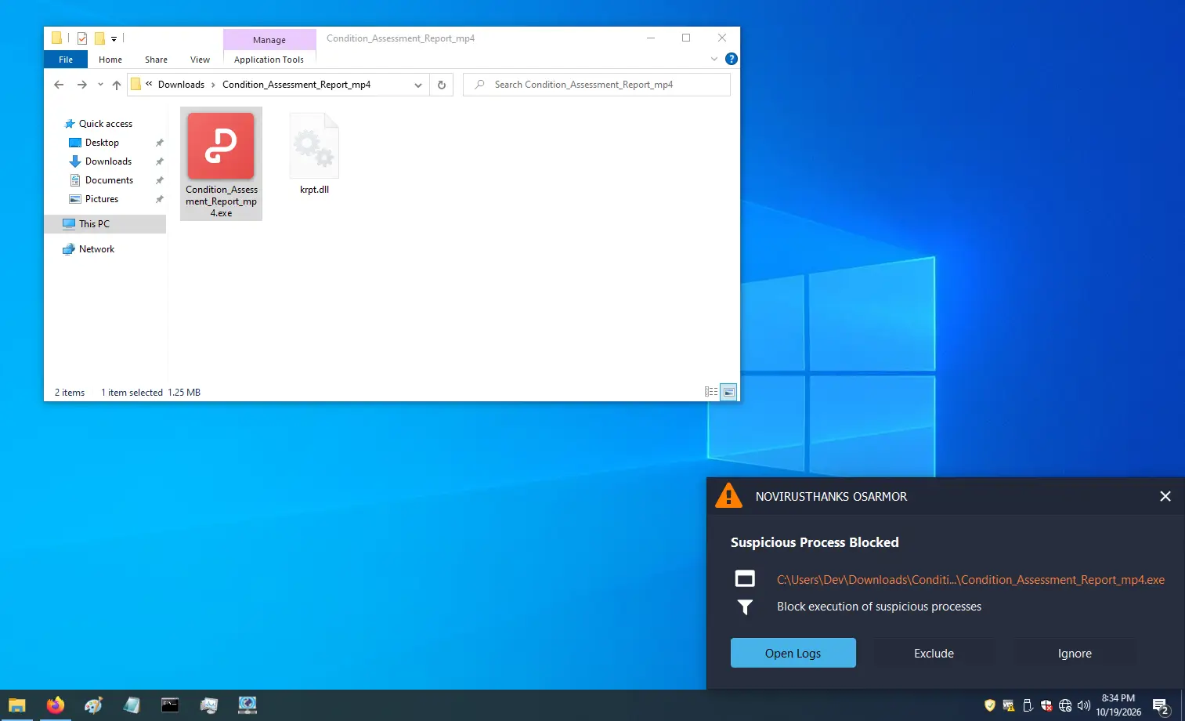Open the File menu tab
Viewport: 1185px width, 721px height.
[66, 60]
